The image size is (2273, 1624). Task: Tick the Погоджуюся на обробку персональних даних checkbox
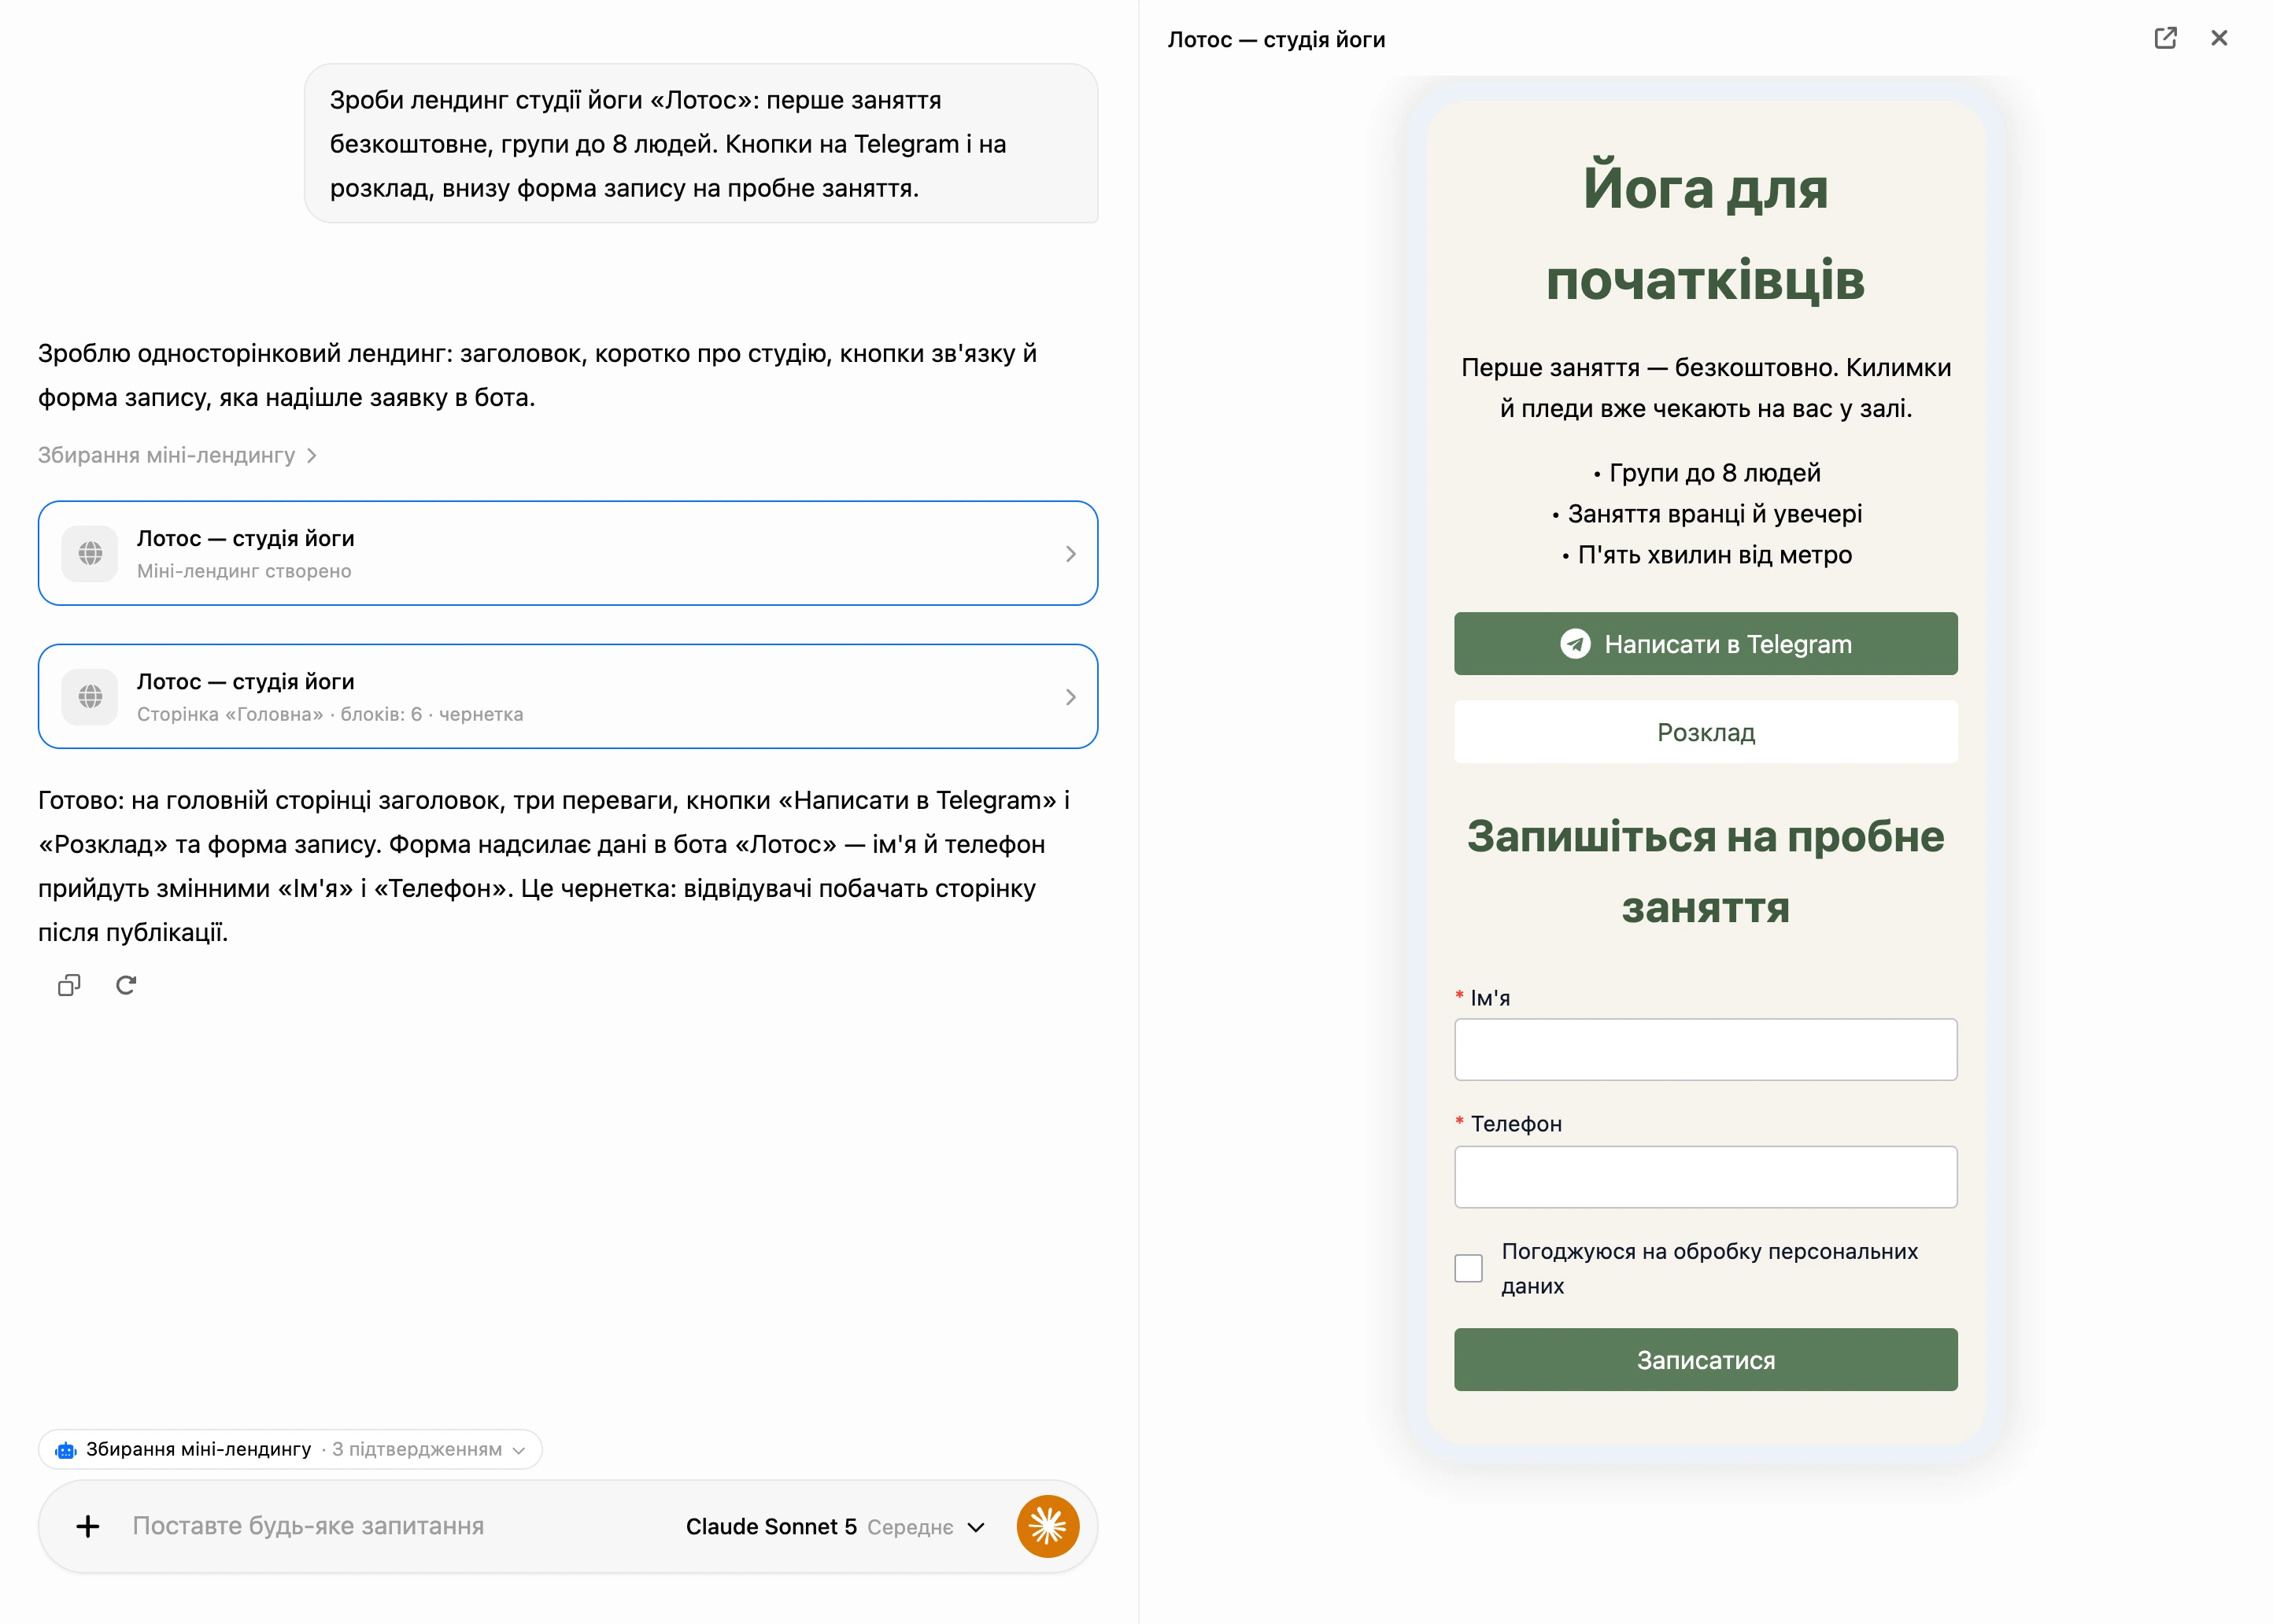pos(1468,1268)
